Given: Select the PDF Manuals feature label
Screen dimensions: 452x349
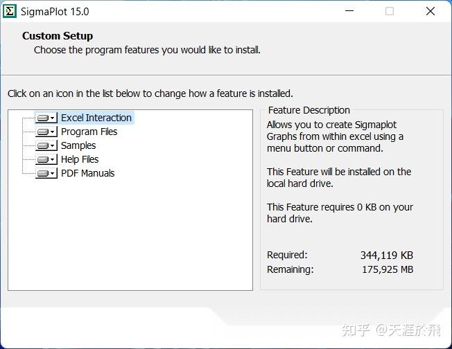Looking at the screenshot, I should coord(87,173).
